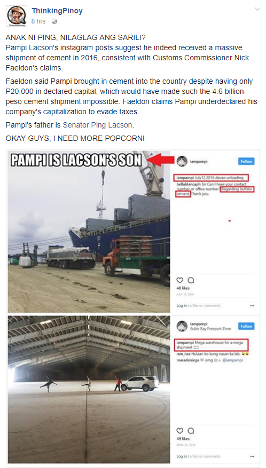
Task: Open the mega warehouse interior photo
Action: coord(89,390)
